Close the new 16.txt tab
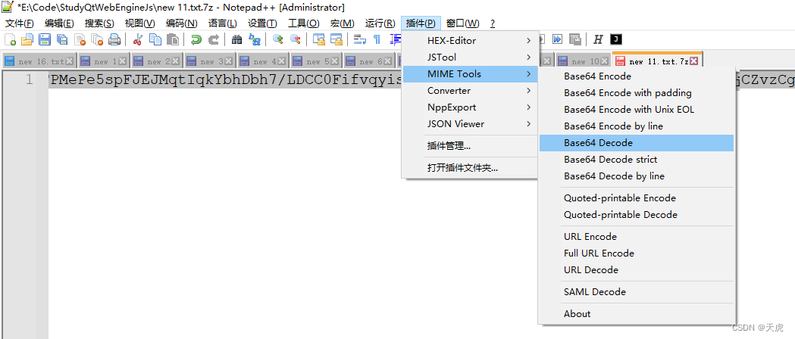 [x=70, y=61]
